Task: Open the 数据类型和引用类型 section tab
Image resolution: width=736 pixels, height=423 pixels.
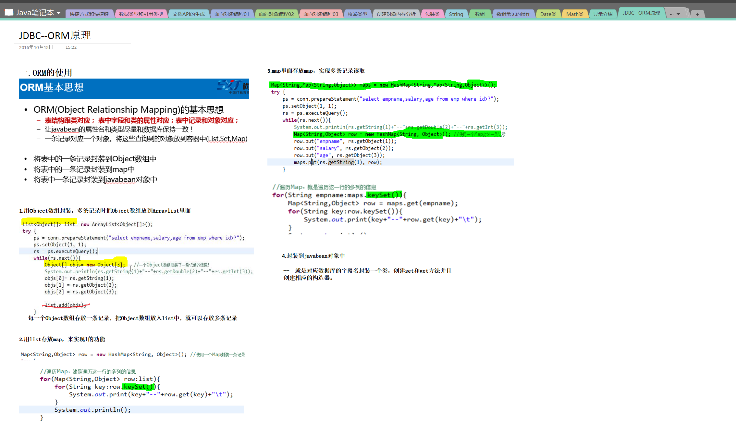Action: [x=141, y=14]
